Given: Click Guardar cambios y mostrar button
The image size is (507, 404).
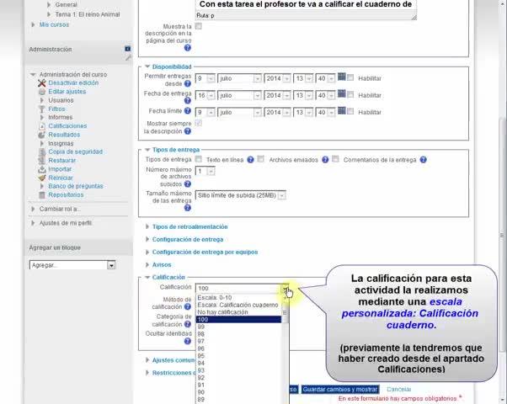Looking at the screenshot, I should pos(340,389).
